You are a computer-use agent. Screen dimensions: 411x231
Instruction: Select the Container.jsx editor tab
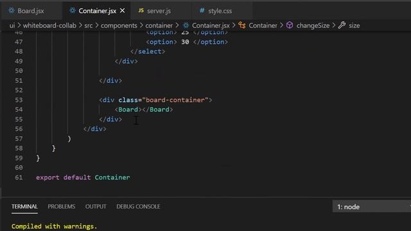[x=97, y=11]
